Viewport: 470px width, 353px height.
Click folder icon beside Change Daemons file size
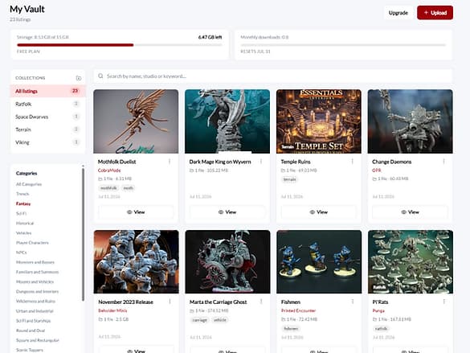(x=374, y=179)
